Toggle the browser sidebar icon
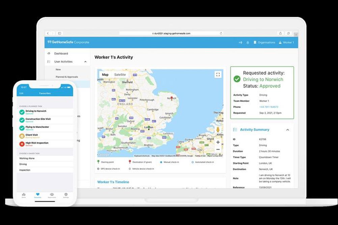Screen dimensions: 338x225 click(60, 33)
